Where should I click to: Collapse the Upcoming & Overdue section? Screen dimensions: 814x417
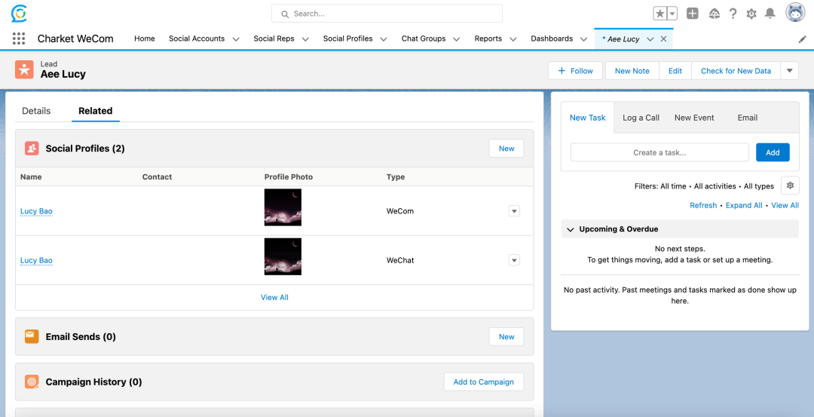click(x=570, y=229)
